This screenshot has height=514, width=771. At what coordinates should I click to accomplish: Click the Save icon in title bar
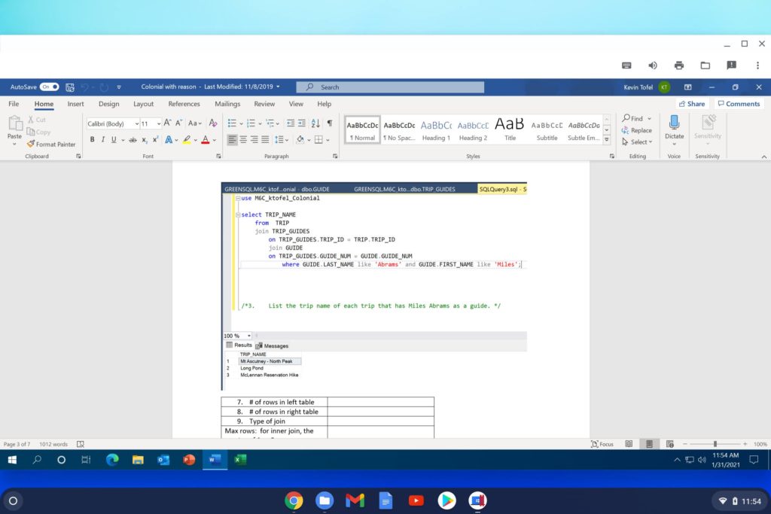tap(70, 87)
